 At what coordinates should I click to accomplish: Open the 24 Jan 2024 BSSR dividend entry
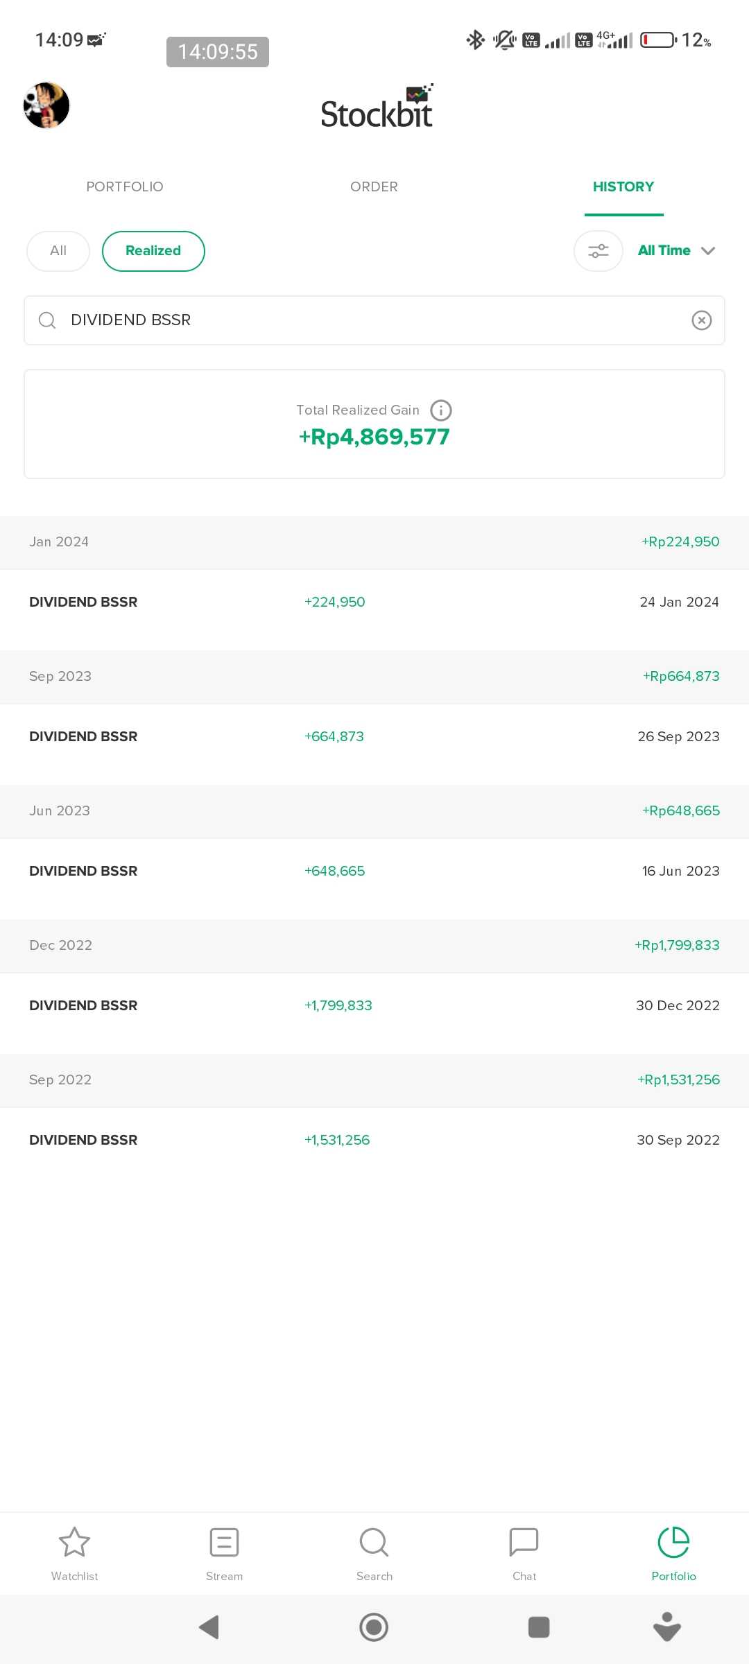coord(374,602)
